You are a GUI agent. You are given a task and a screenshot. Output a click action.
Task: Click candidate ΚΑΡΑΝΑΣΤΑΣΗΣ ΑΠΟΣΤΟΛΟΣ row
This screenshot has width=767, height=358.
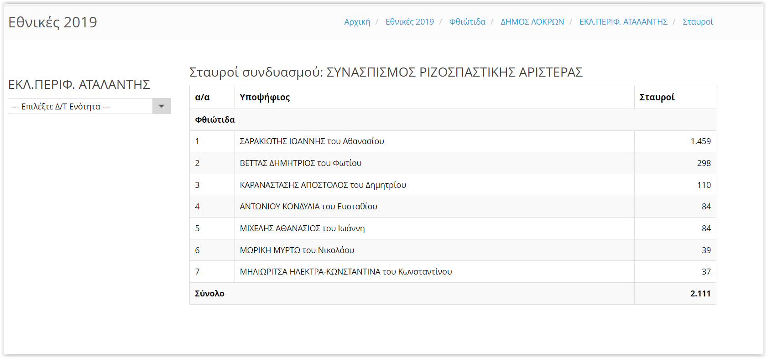click(323, 185)
